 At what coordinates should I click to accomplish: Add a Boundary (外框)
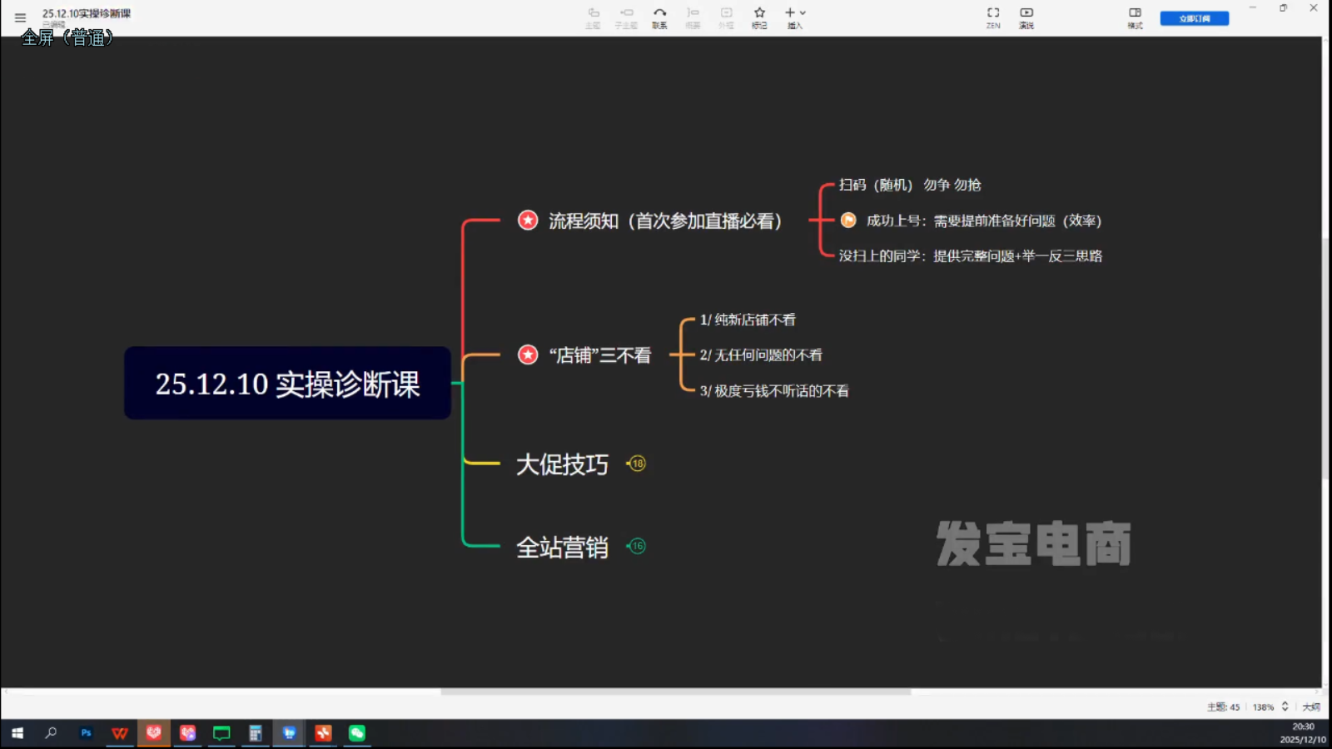point(725,17)
